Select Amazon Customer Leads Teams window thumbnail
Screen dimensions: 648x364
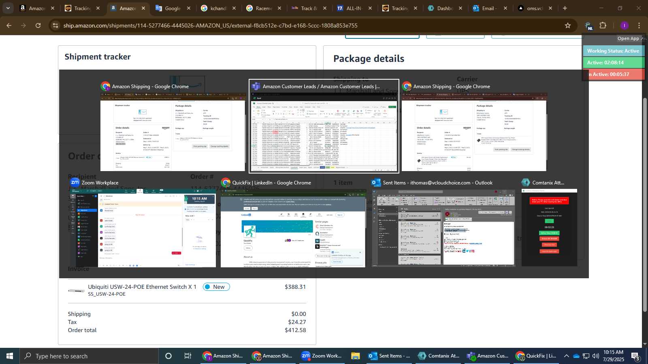click(x=324, y=126)
